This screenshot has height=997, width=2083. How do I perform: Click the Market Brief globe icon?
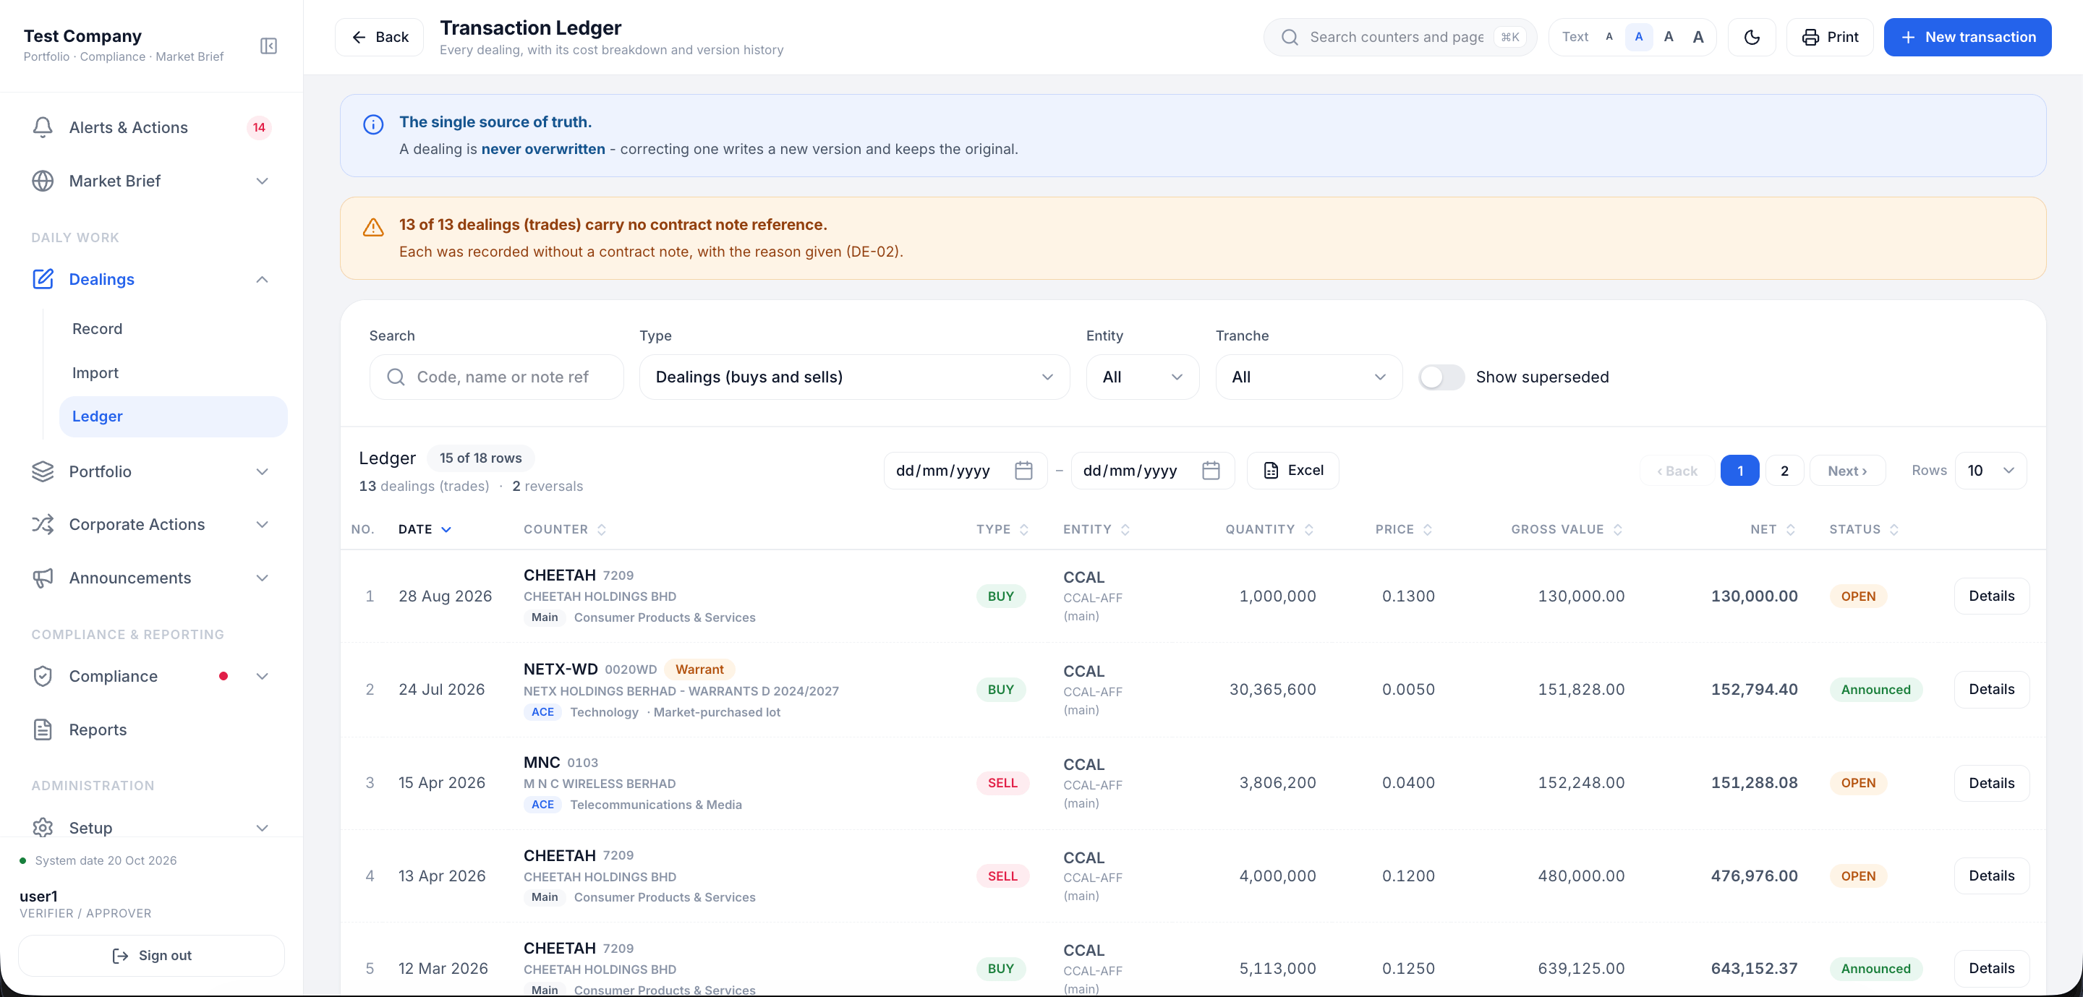tap(43, 180)
